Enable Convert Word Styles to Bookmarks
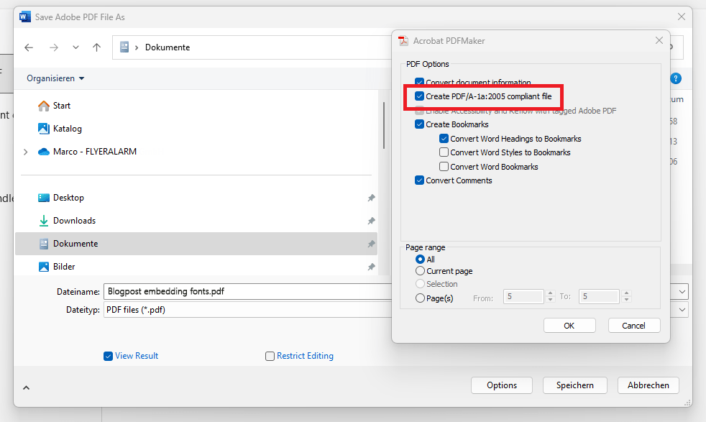The width and height of the screenshot is (706, 422). 444,152
